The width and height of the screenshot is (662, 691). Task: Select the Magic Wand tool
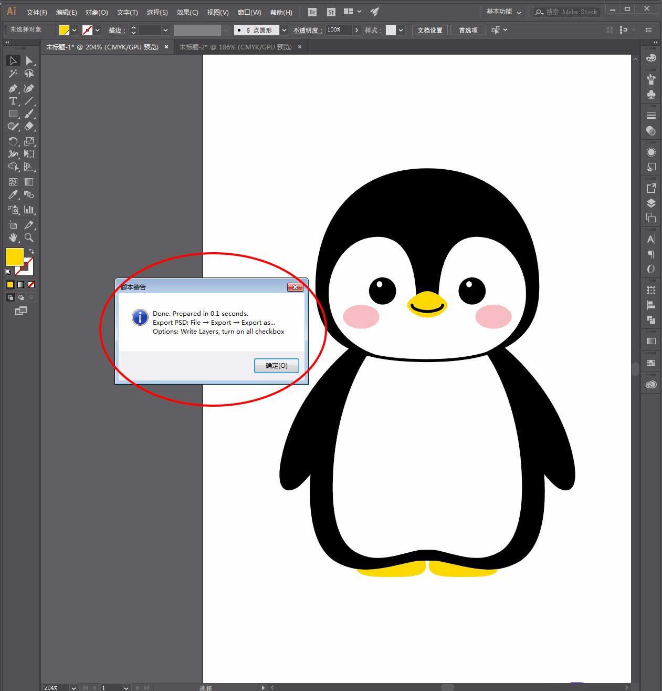tap(13, 74)
